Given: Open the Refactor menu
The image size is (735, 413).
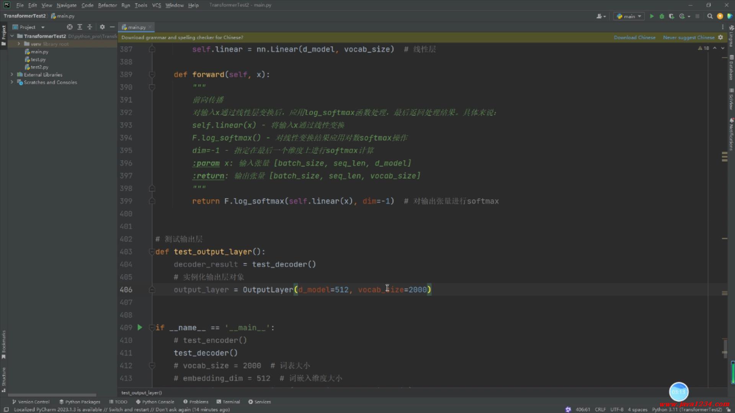Looking at the screenshot, I should pos(107,5).
